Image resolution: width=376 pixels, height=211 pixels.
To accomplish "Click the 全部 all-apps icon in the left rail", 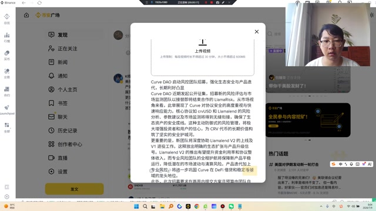I will [6, 125].
